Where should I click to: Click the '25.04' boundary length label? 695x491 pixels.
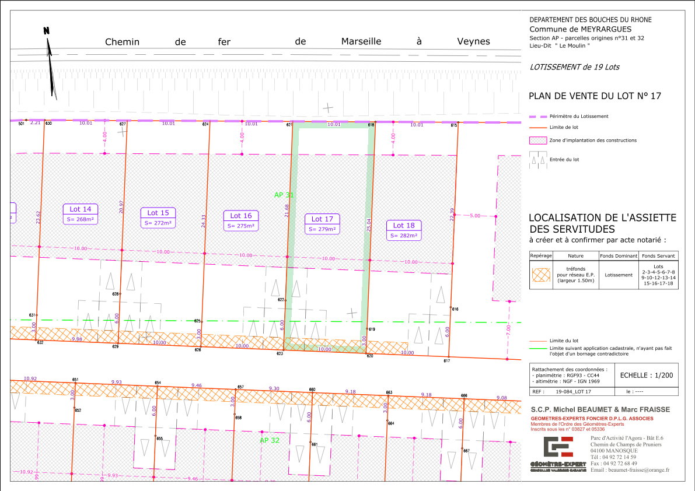coord(369,225)
